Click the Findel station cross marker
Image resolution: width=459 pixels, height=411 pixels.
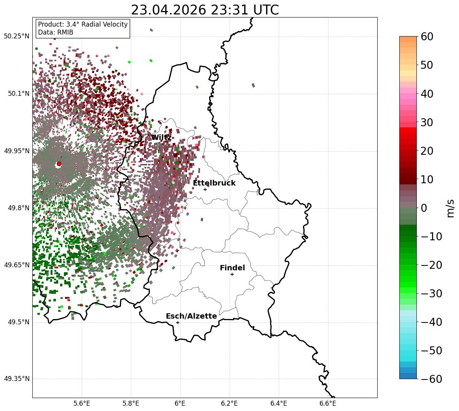tap(232, 274)
